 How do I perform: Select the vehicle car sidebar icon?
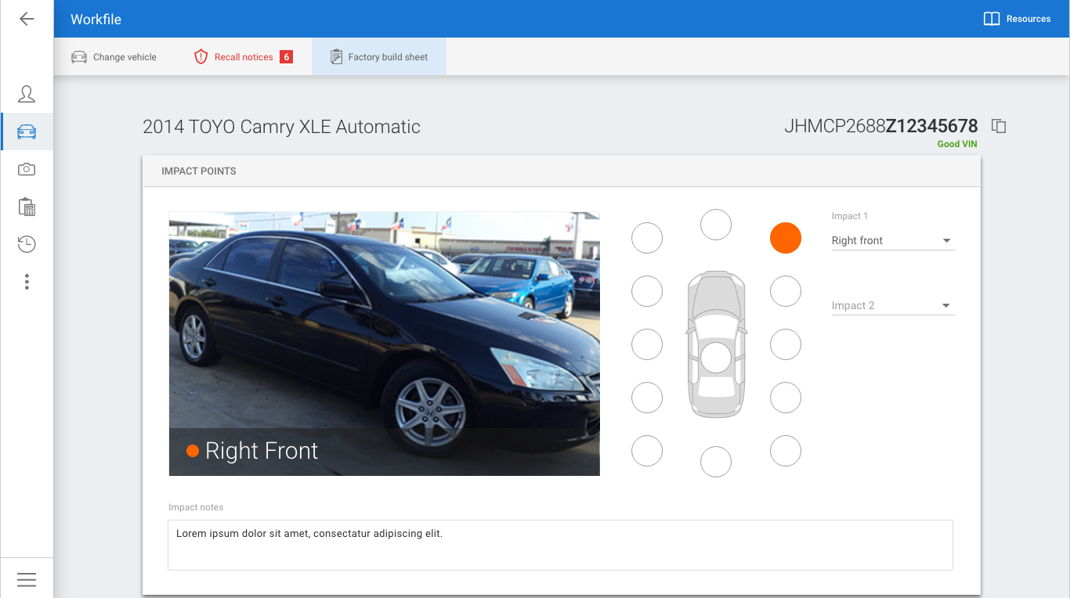coord(27,131)
